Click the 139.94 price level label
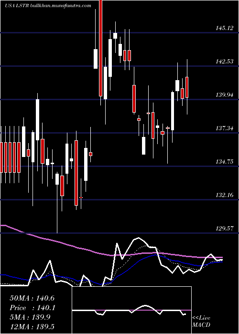 click(225, 95)
